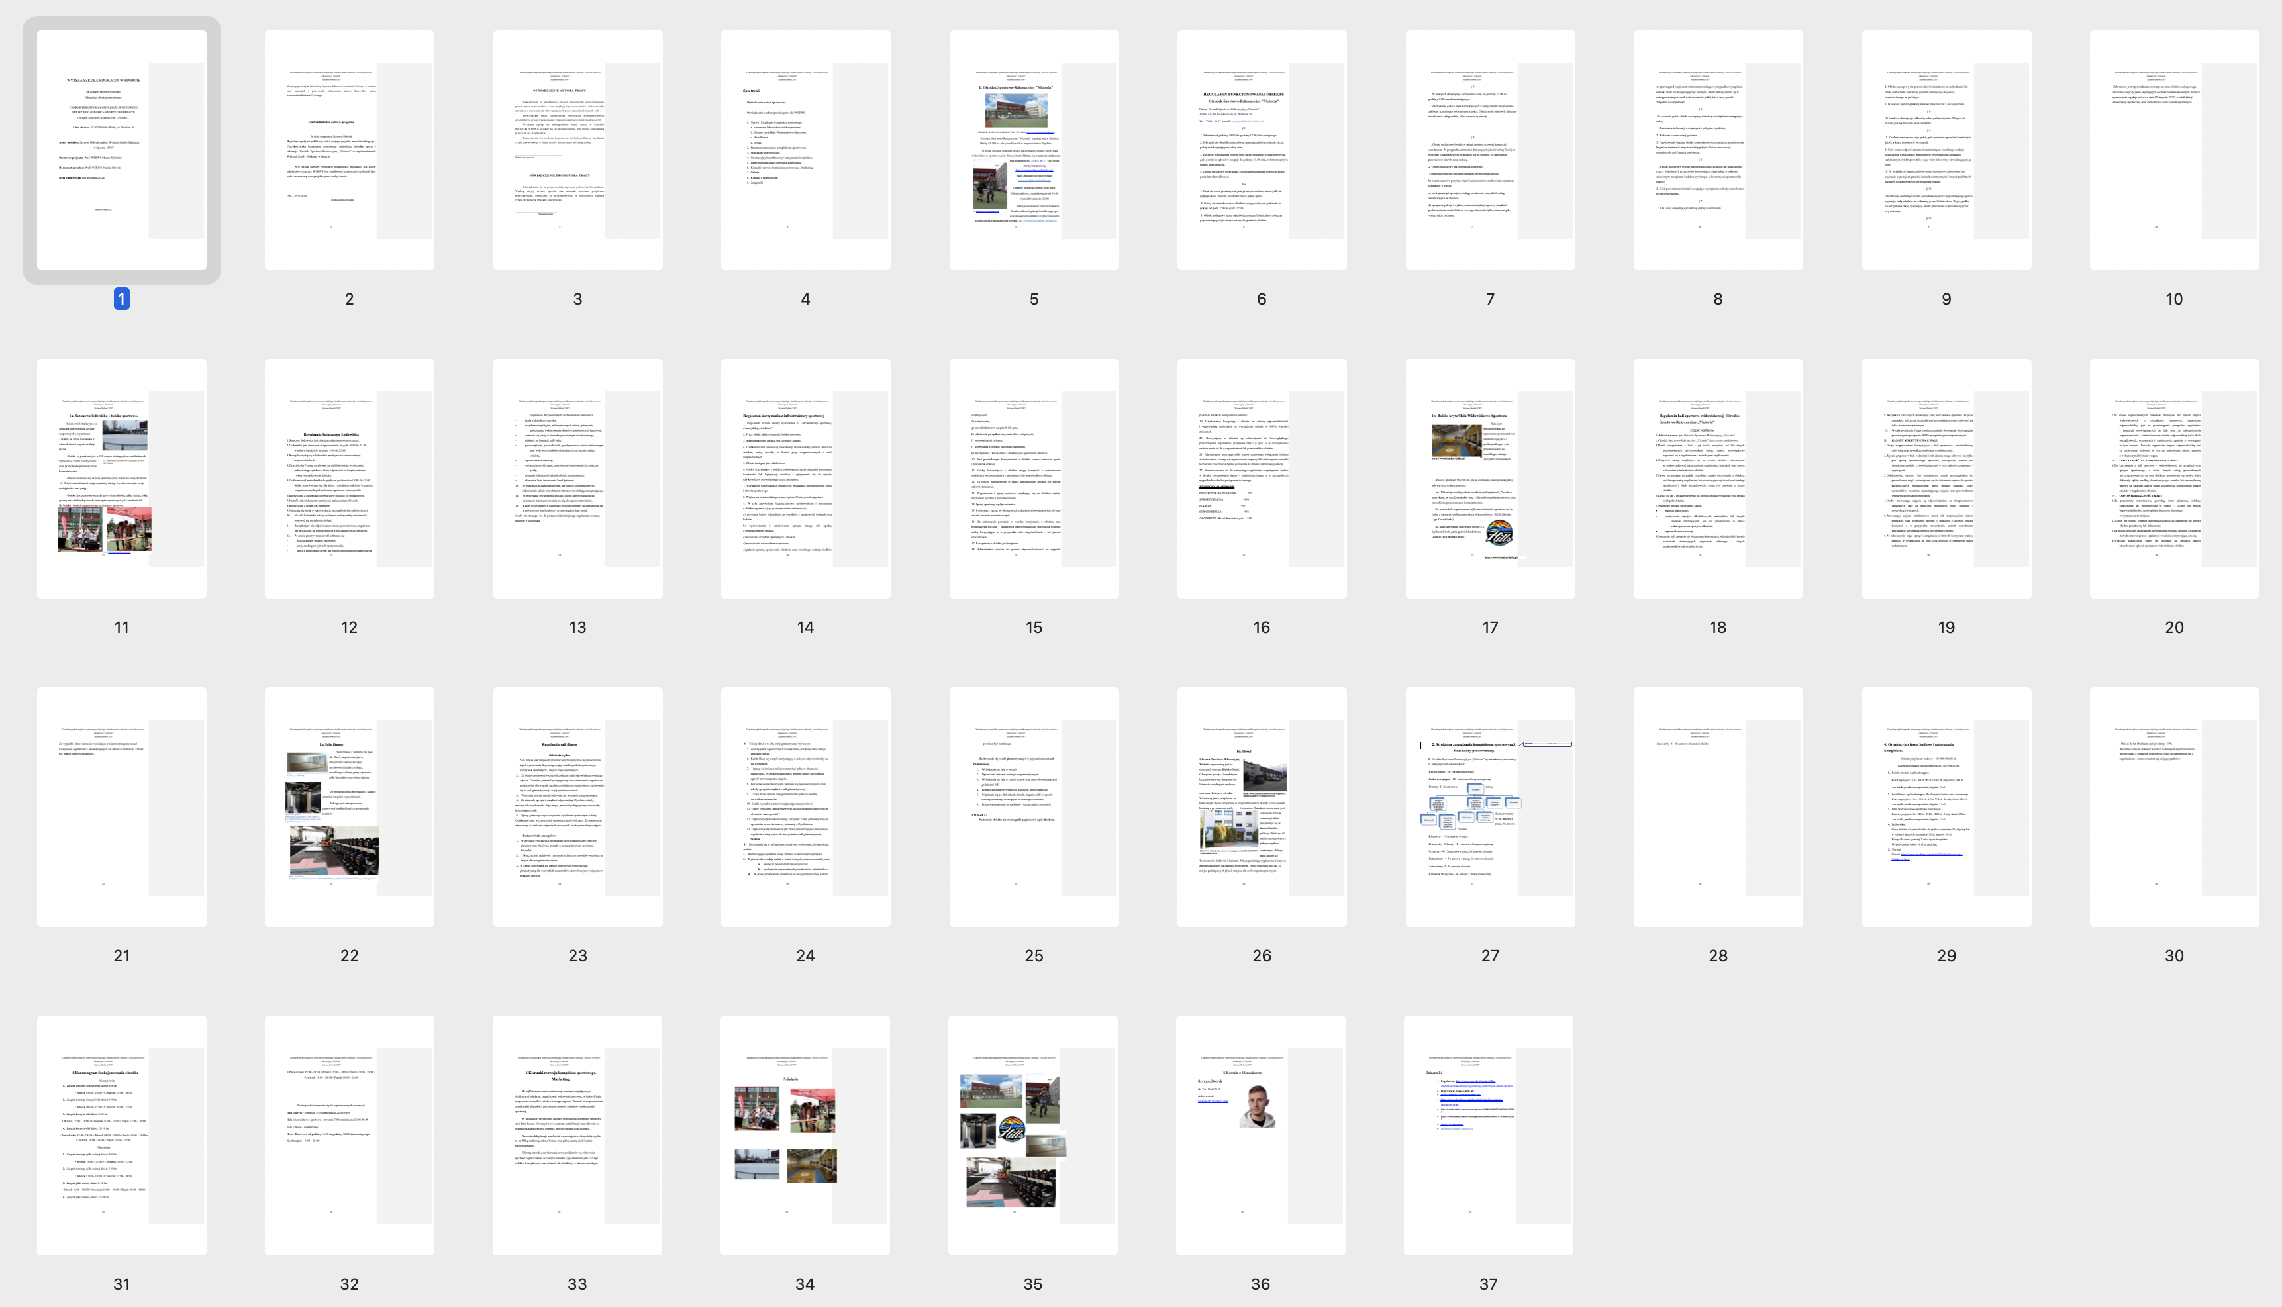Select page 11 thumbnail with ice rink photos
The height and width of the screenshot is (1307, 2282).
coord(121,479)
